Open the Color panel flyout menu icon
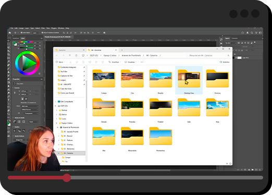Image resolution: width=272 pixels, height=195 pixels. click(x=41, y=38)
